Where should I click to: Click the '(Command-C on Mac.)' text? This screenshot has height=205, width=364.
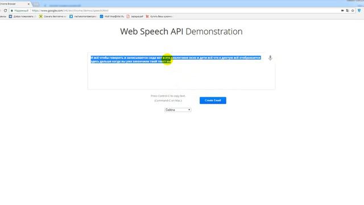(x=168, y=101)
